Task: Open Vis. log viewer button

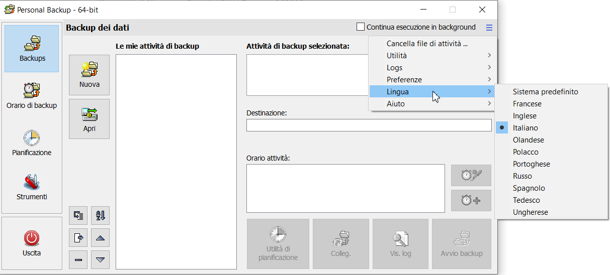Action: pyautogui.click(x=400, y=243)
